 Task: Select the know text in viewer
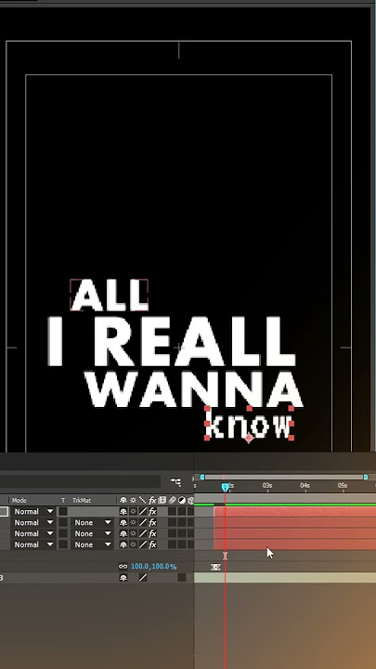coord(250,423)
